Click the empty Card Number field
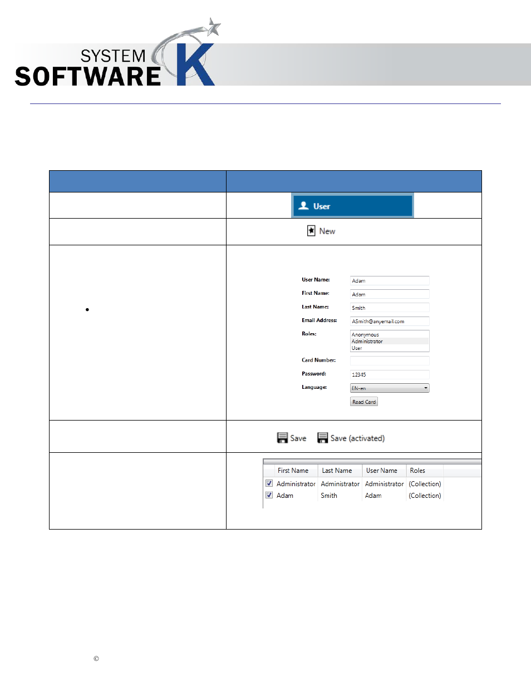This screenshot has width=531, height=687. [x=390, y=360]
